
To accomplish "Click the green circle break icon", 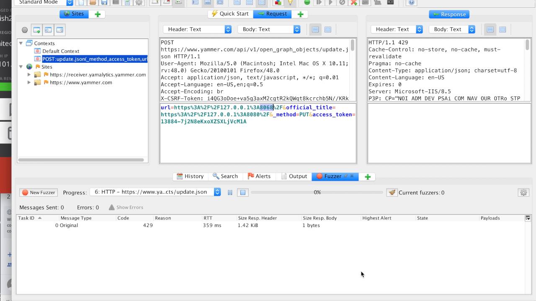I will [307, 3].
